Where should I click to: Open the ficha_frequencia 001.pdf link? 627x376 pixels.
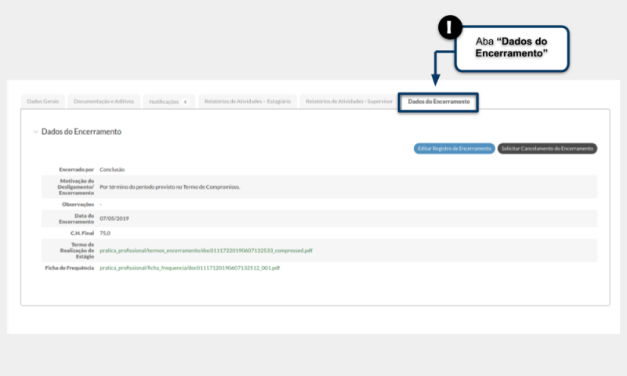click(x=190, y=268)
